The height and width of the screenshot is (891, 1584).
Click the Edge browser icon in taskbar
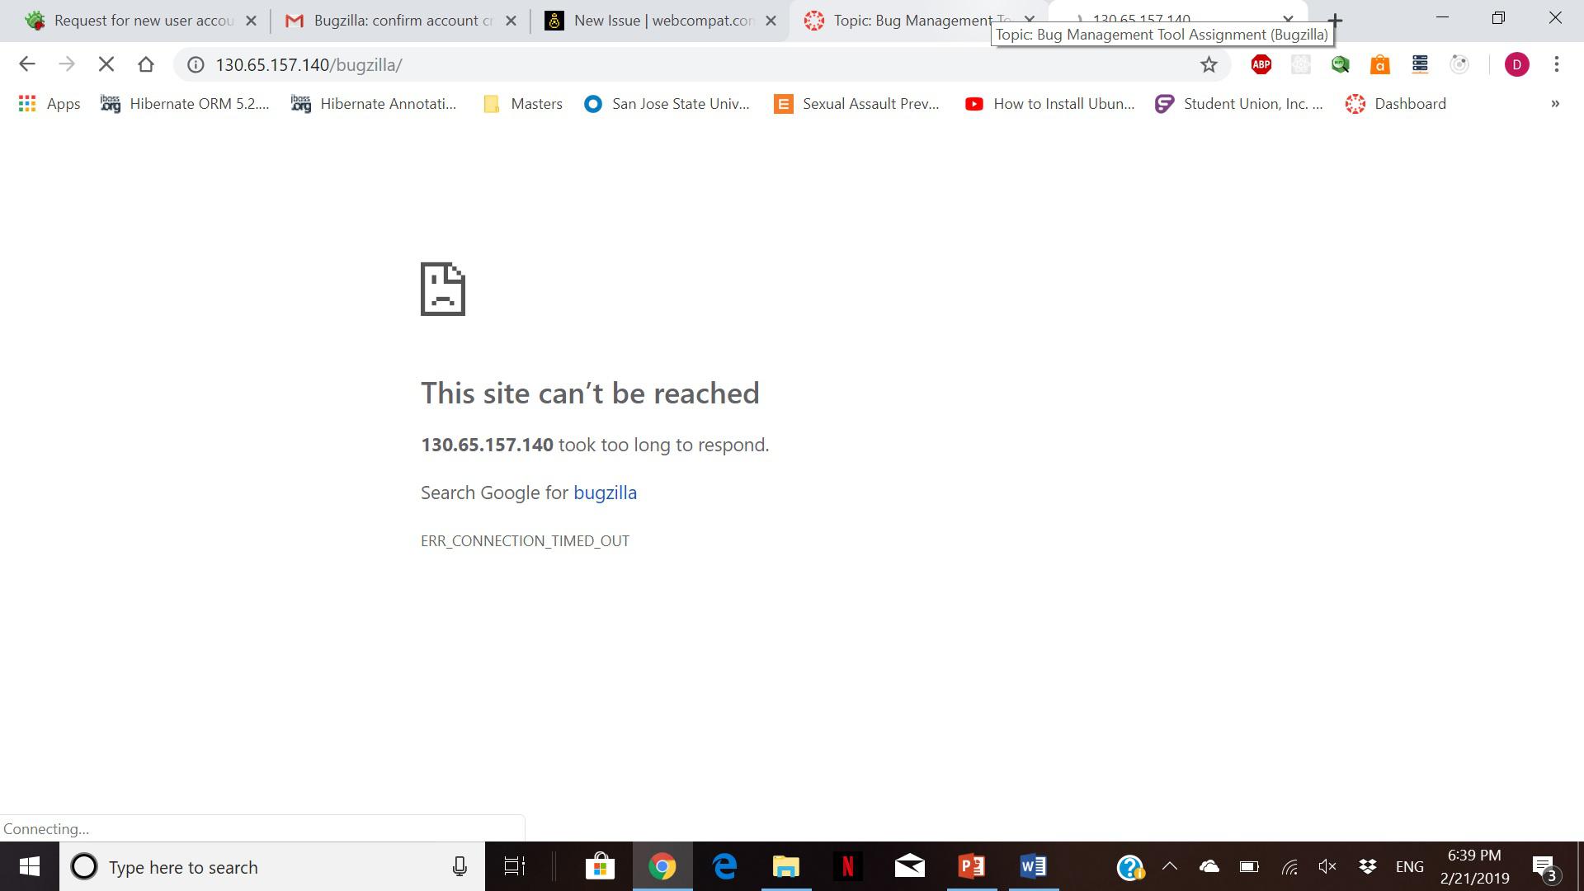tap(724, 866)
